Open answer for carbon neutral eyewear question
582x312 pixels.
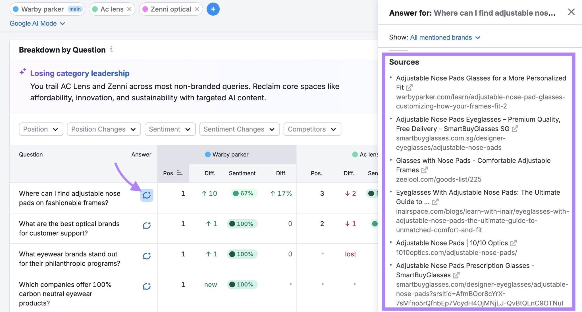pos(147,286)
